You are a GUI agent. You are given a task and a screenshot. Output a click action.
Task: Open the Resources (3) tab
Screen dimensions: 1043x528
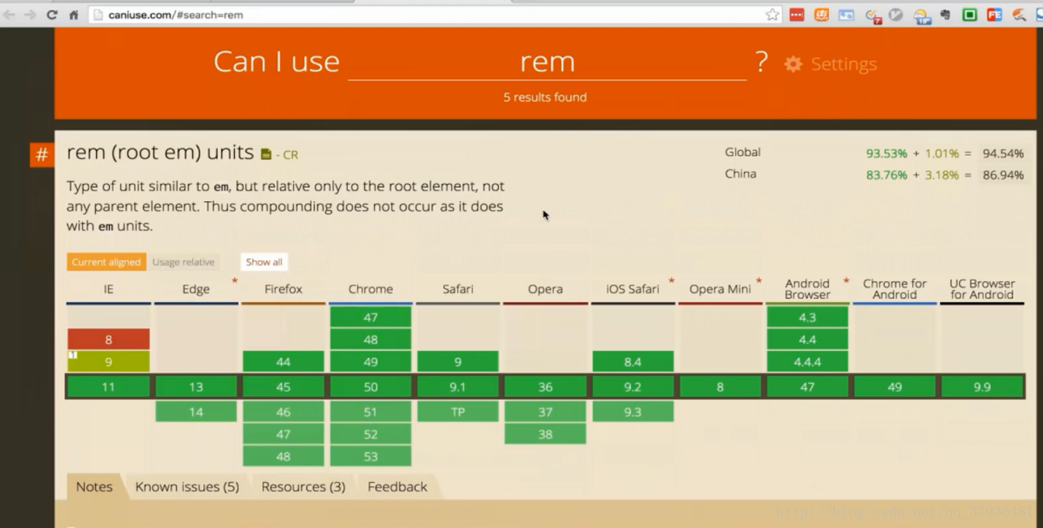(x=304, y=486)
